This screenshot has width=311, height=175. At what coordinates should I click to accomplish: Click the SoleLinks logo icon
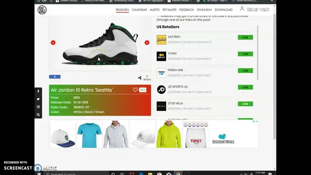tap(42, 10)
